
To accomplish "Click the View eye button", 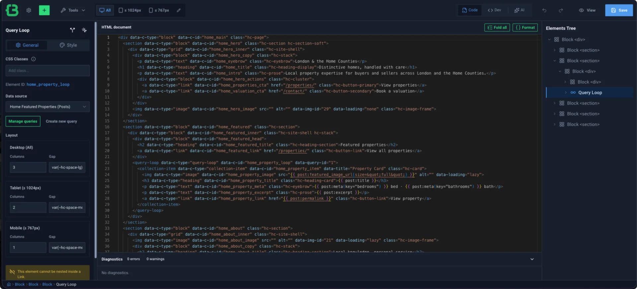I will click(x=587, y=10).
